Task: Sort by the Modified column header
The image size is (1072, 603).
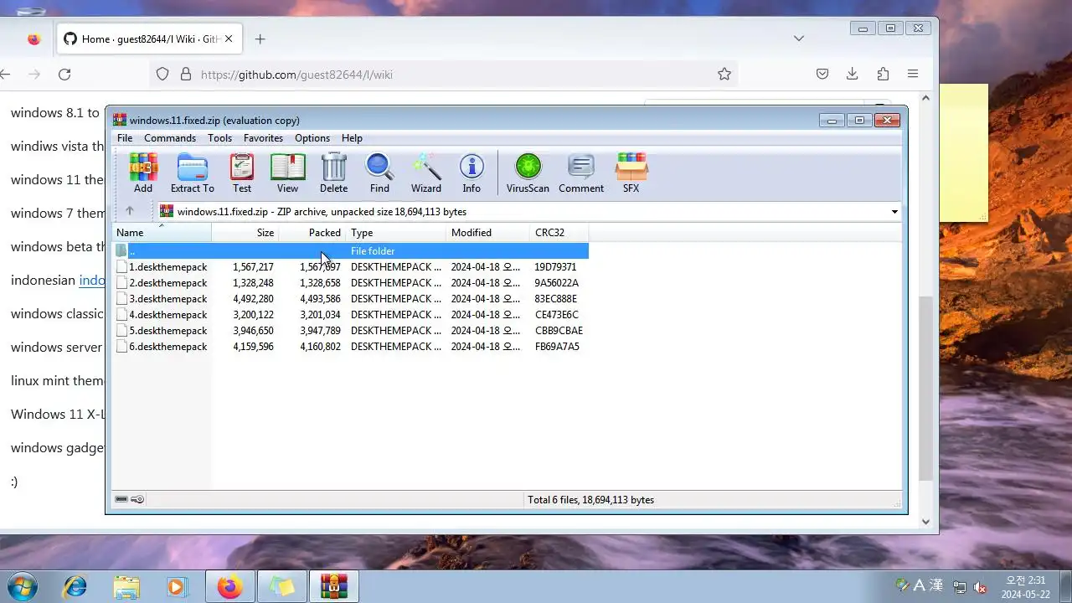Action: [x=488, y=233]
